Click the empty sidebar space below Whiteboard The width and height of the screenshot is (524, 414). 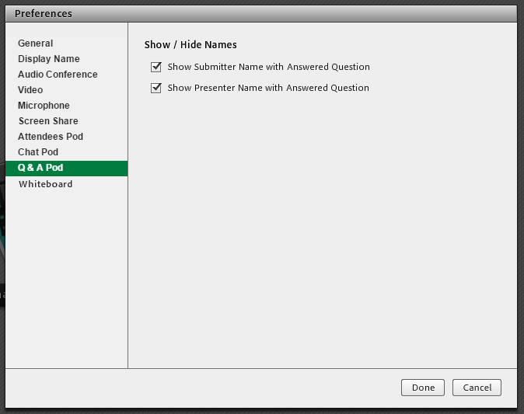66,280
